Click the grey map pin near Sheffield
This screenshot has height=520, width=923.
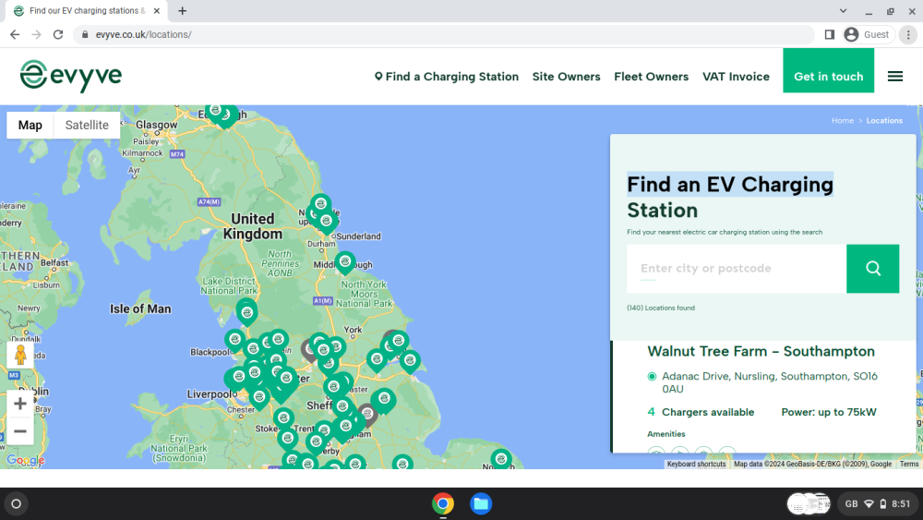click(367, 416)
